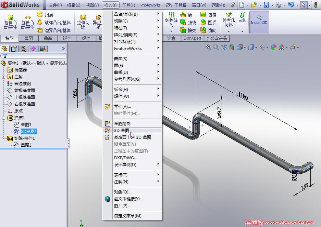Click the 边界凸台/基体 boundary icon
The height and width of the screenshot is (227, 321).
[x=40, y=30]
